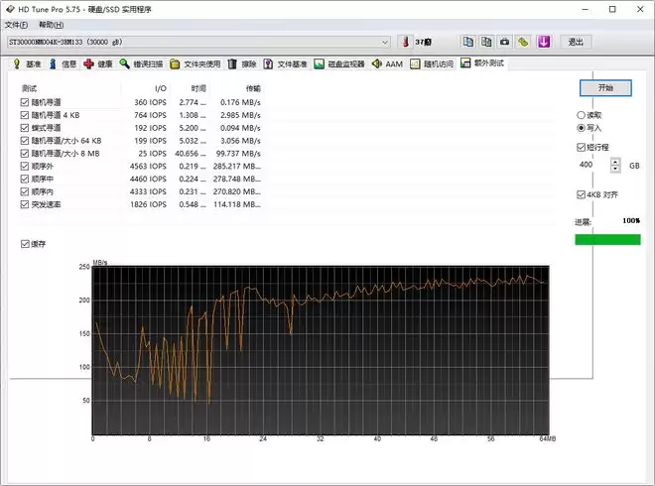Click the copy text to clipboard icon
Image resolution: width=655 pixels, height=486 pixels.
(467, 42)
